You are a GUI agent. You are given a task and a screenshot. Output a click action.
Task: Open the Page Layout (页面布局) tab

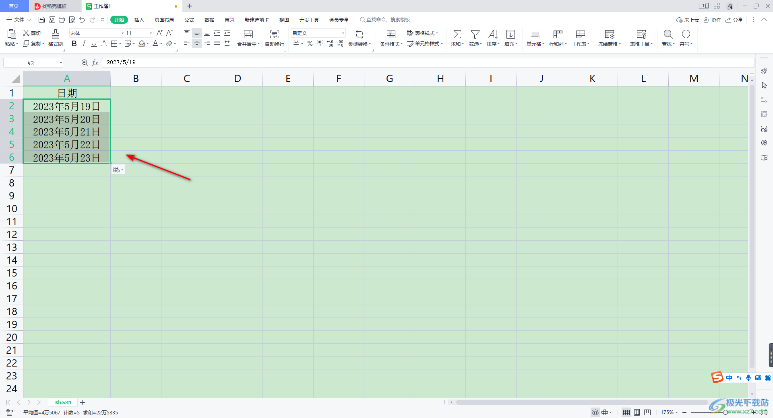164,20
